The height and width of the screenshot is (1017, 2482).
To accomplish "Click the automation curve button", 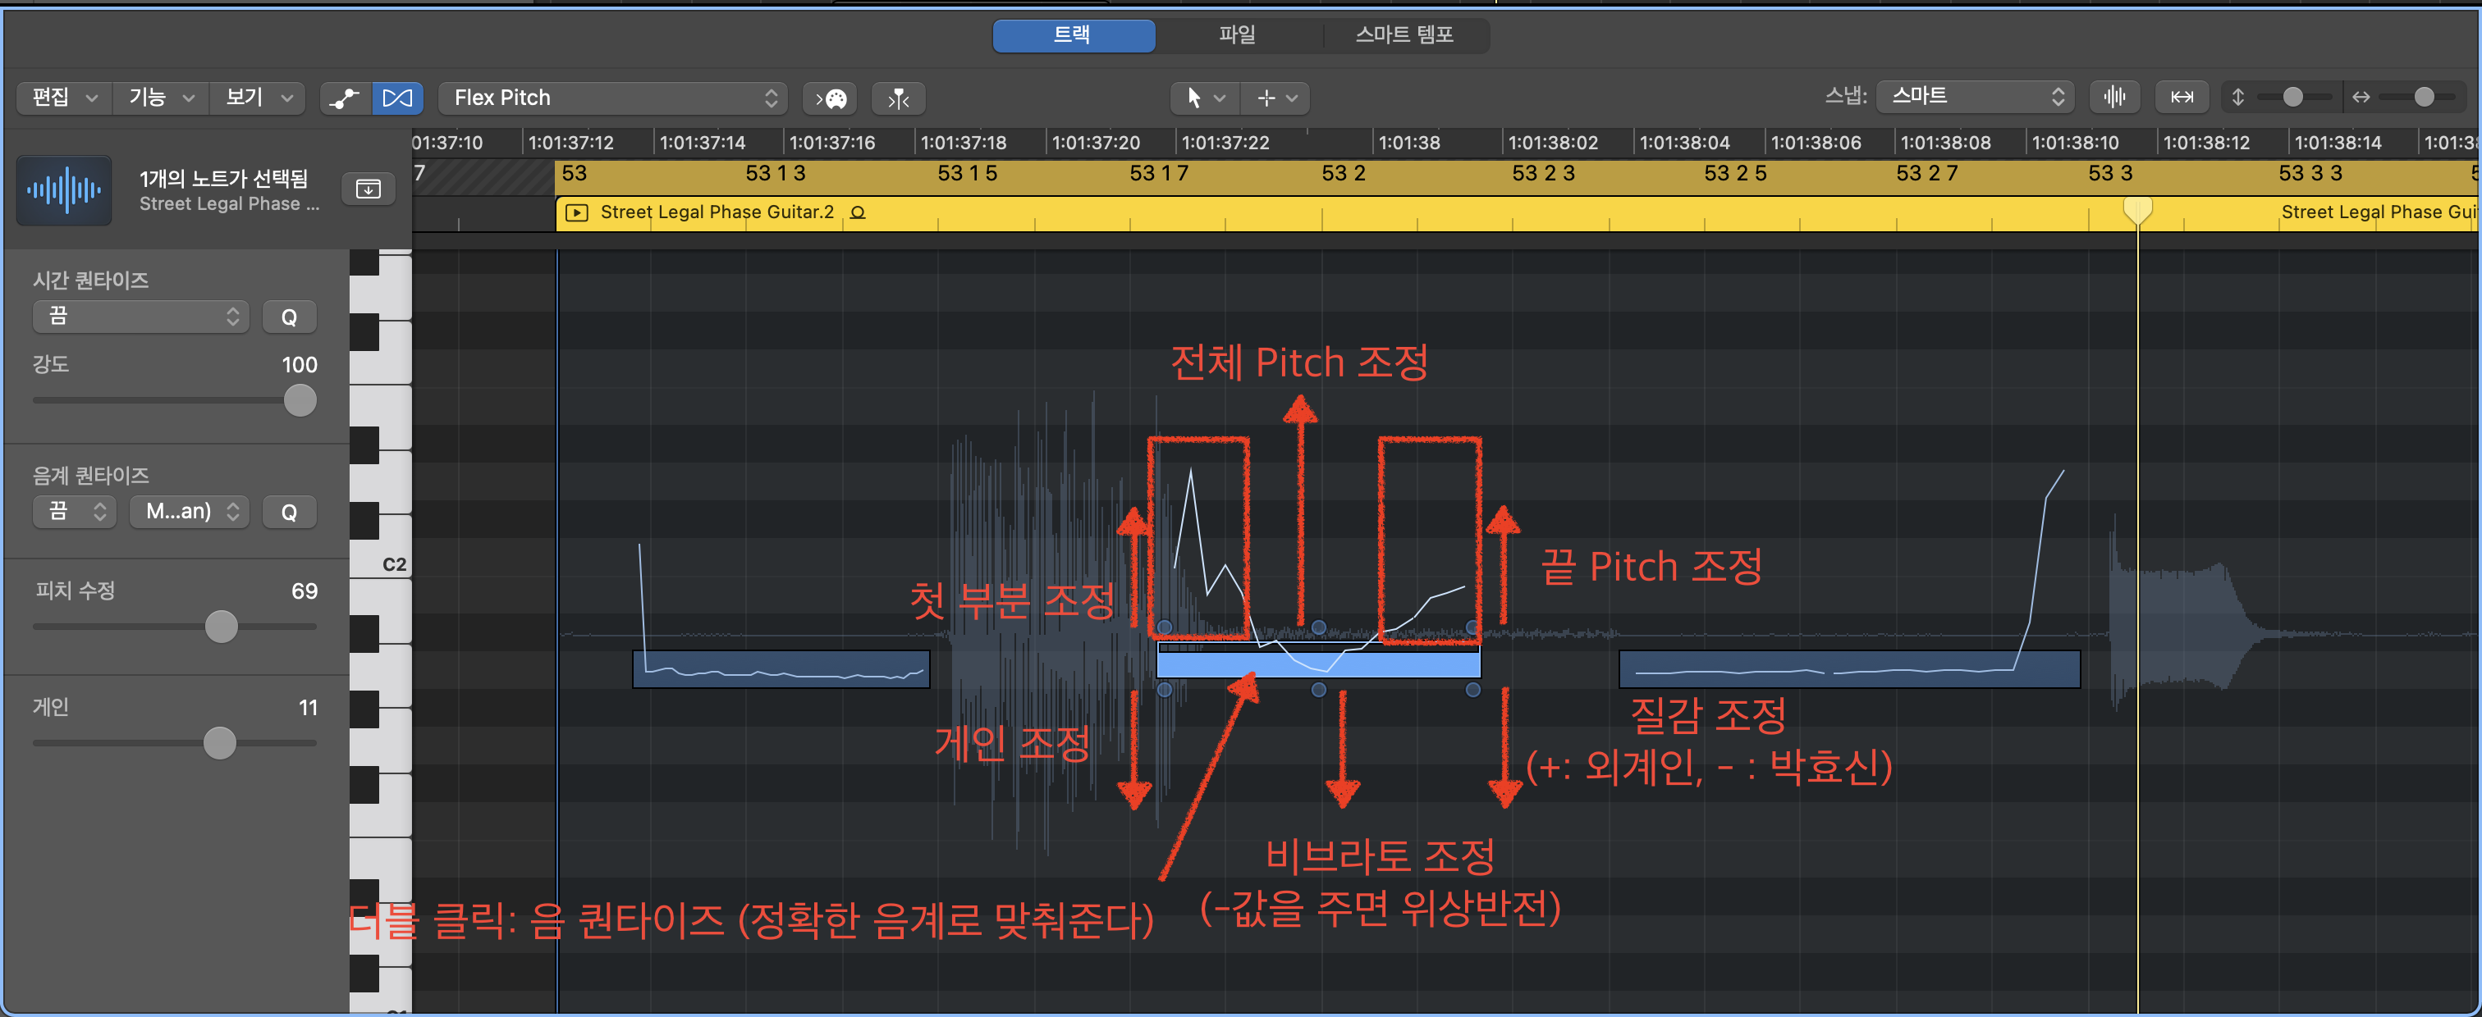I will pyautogui.click(x=344, y=98).
